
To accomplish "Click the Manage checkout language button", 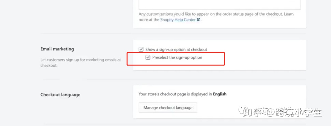I will point(168,108).
